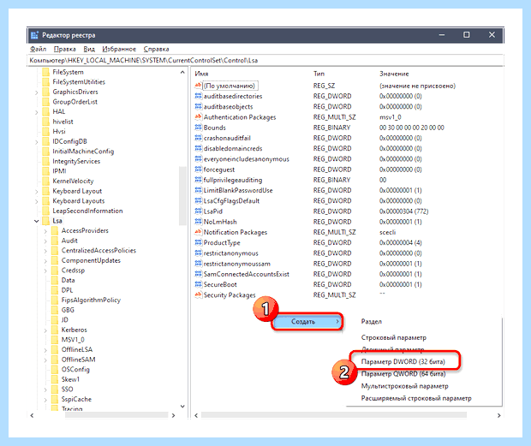Image resolution: width=531 pixels, height=446 pixels.
Task: Click the Authentication Packages string icon
Action: coord(198,117)
